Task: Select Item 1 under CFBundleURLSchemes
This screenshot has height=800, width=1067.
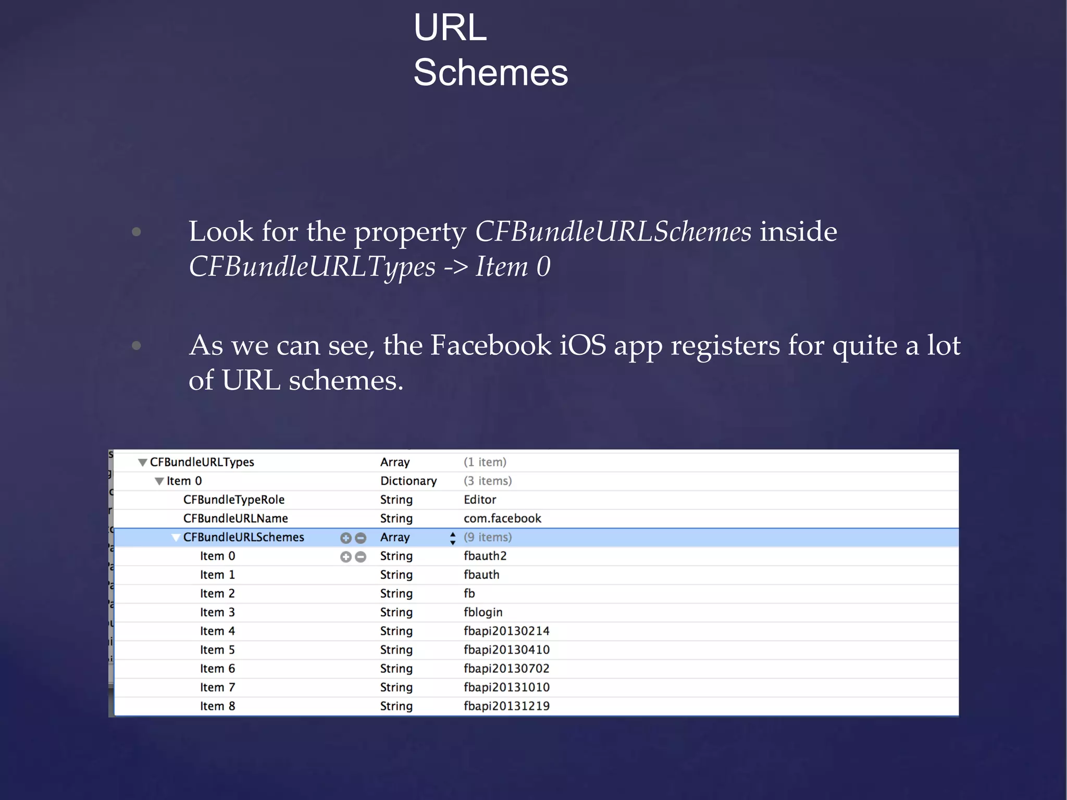Action: point(217,574)
